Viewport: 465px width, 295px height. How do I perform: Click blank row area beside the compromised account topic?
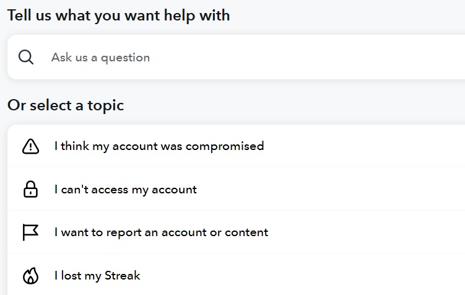click(372, 146)
